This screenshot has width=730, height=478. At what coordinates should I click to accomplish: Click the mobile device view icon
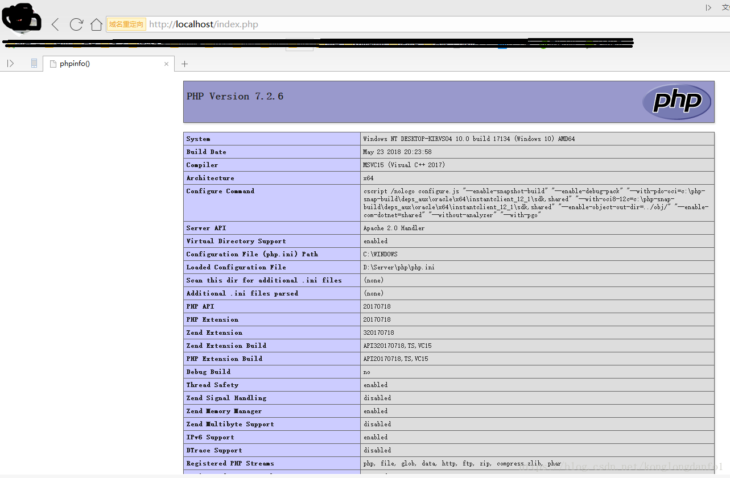(x=34, y=64)
